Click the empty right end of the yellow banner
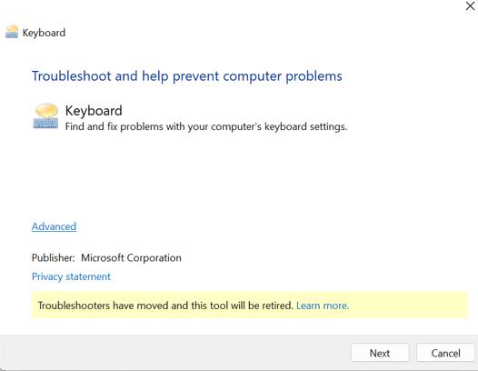Image resolution: width=478 pixels, height=371 pixels. pyautogui.click(x=409, y=306)
